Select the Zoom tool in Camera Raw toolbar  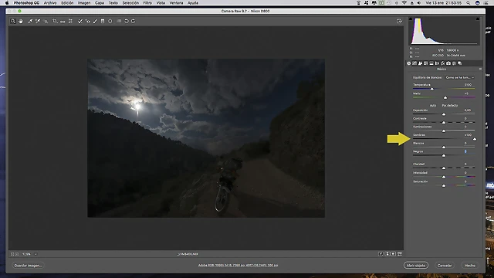[x=13, y=21]
